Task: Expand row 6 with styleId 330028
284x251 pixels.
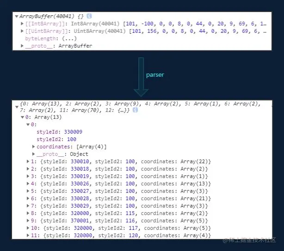Action: point(28,198)
